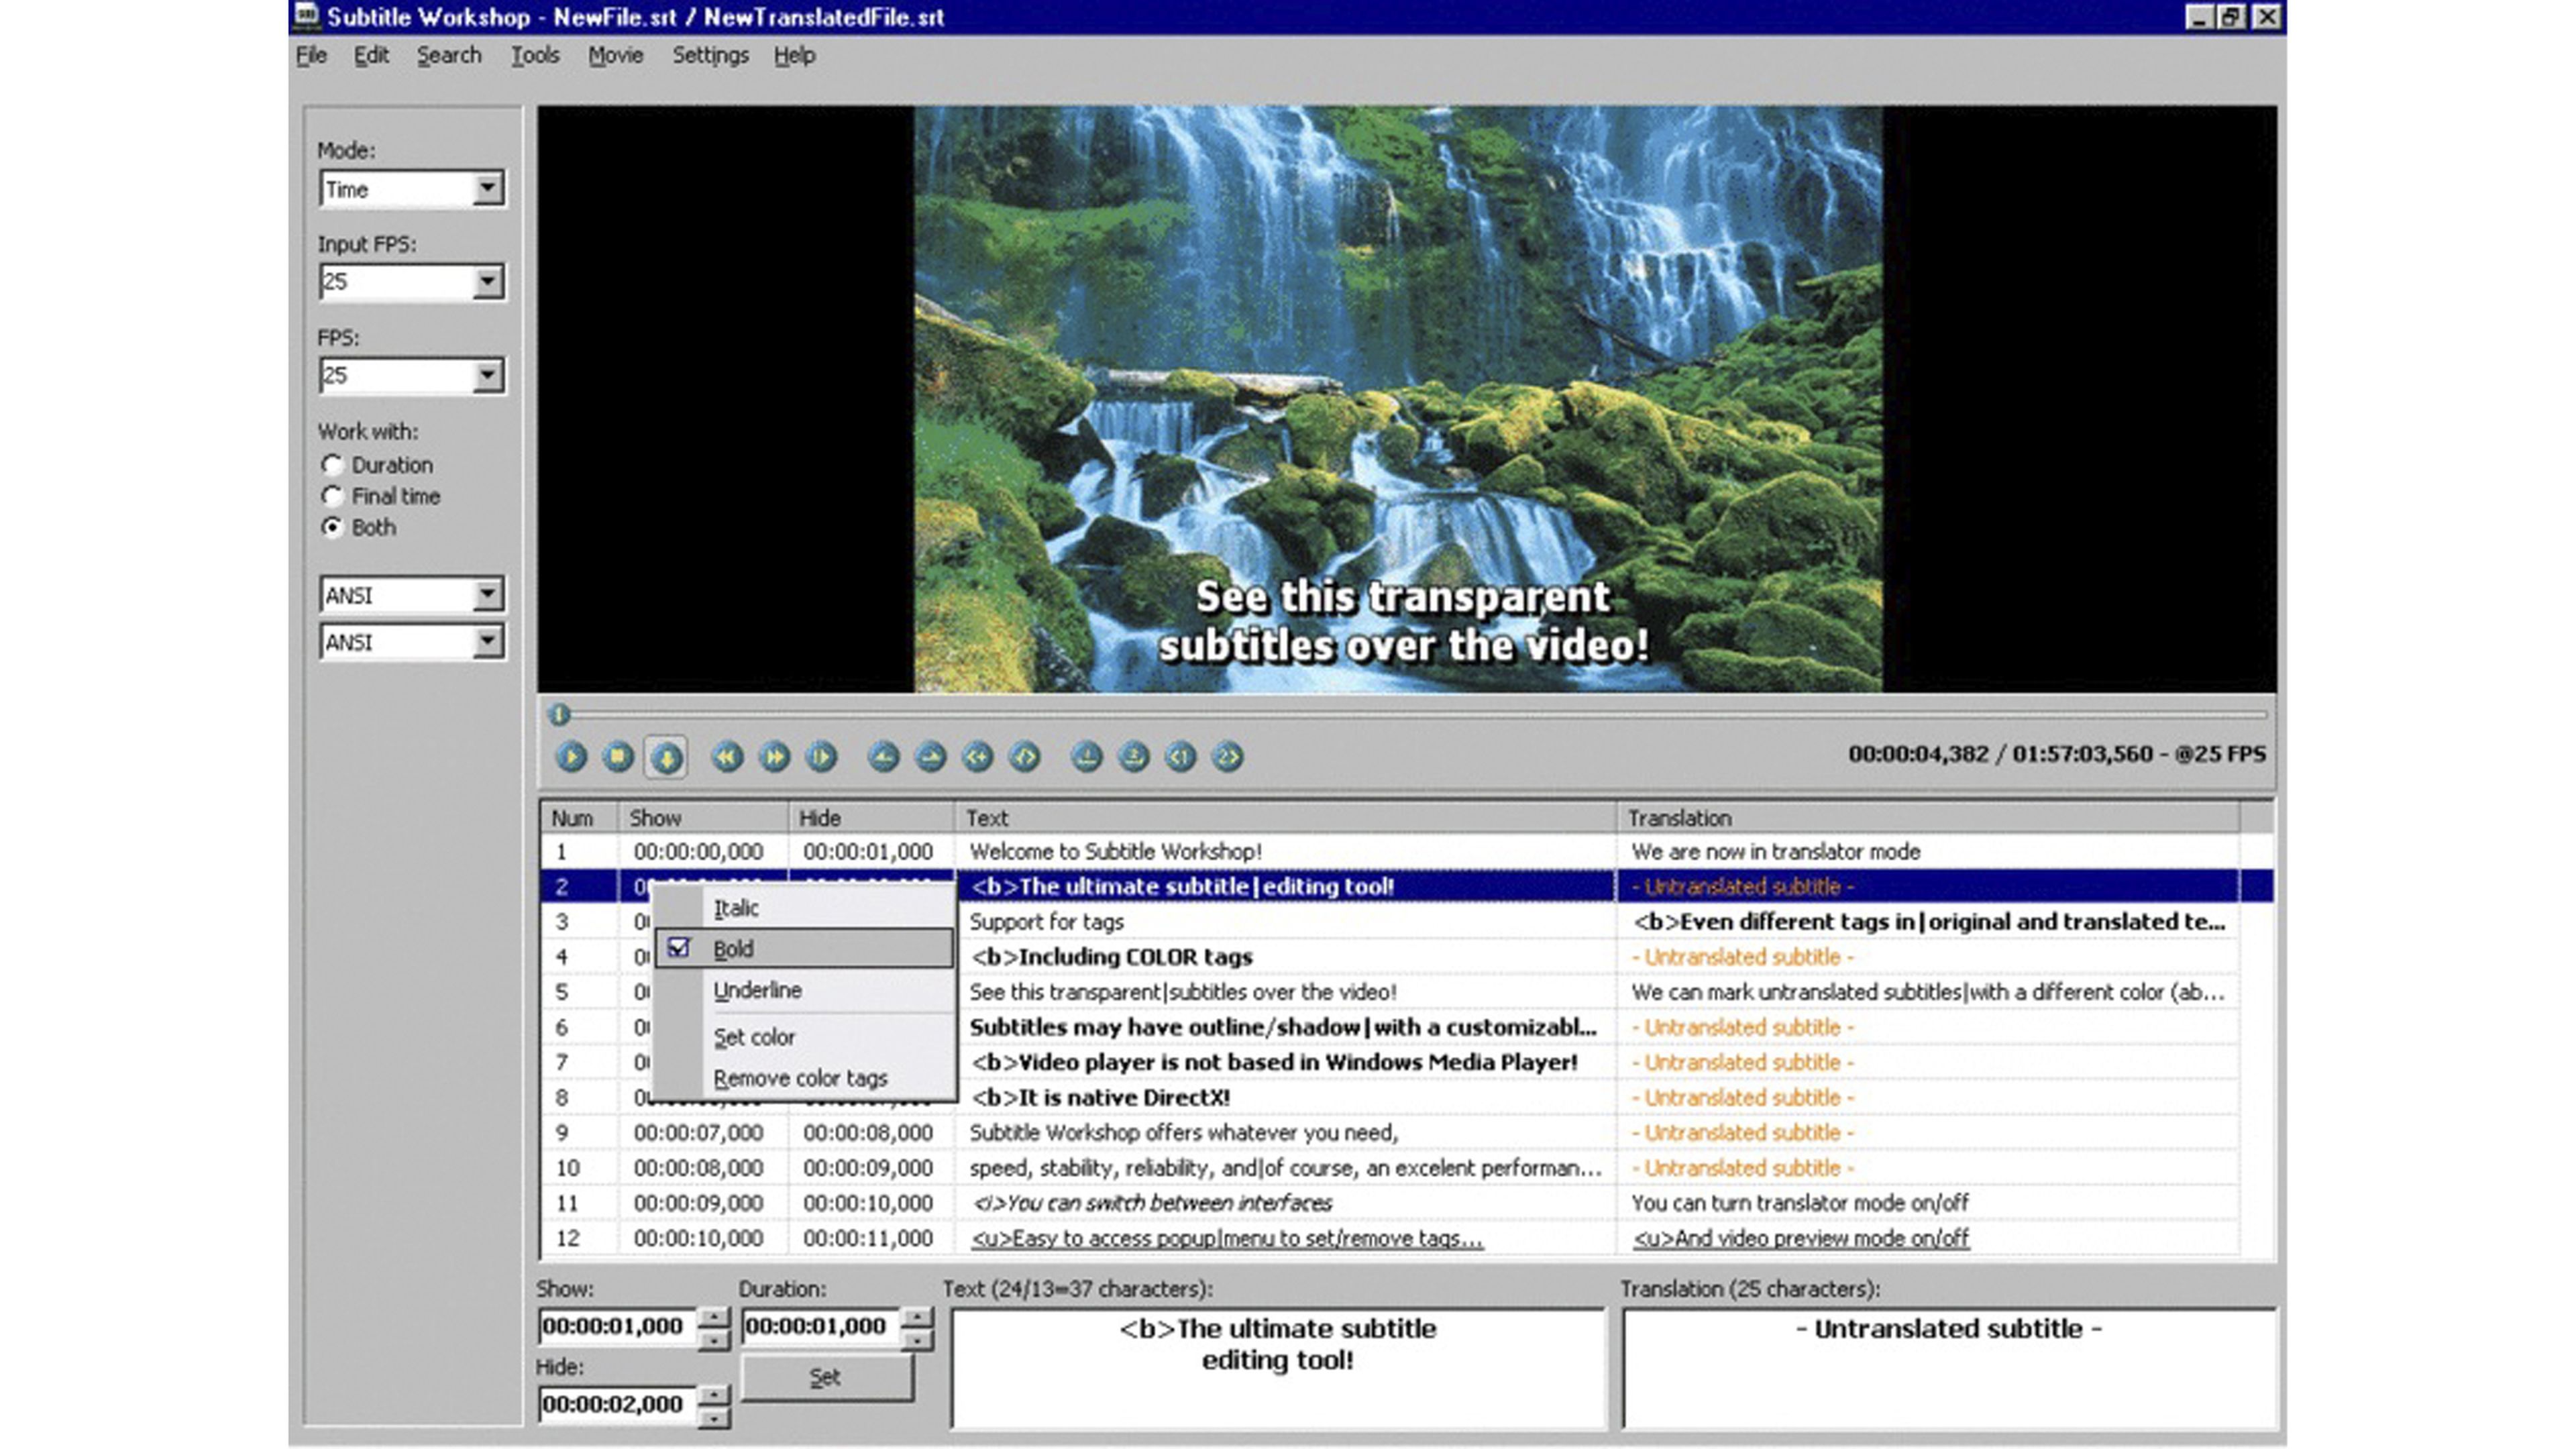The width and height of the screenshot is (2576, 1449).
Task: Click the Fast forward double-arrow button
Action: tap(774, 757)
